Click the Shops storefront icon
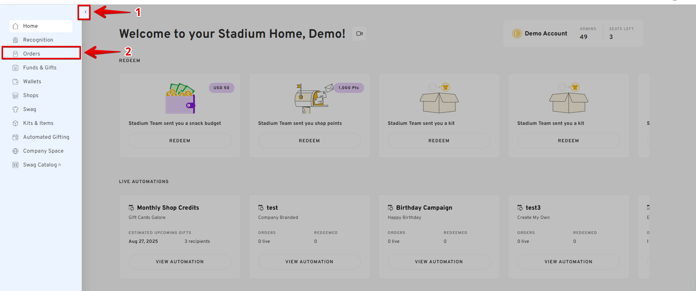The height and width of the screenshot is (291, 696). click(x=15, y=96)
